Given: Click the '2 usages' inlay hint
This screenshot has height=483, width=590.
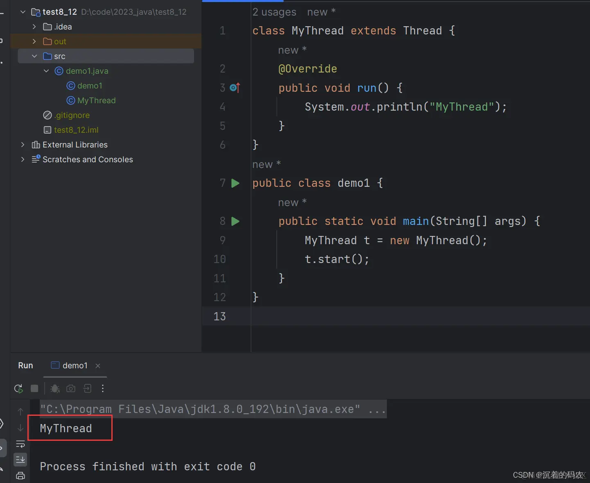Looking at the screenshot, I should pos(274,12).
